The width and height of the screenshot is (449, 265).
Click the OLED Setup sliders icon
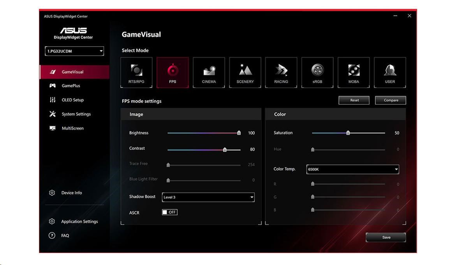click(x=53, y=100)
